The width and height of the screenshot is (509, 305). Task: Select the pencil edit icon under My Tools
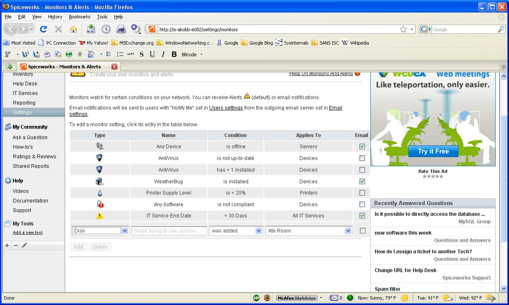click(24, 245)
